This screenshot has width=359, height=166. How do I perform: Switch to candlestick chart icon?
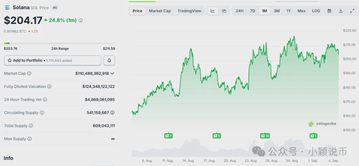pos(224,11)
